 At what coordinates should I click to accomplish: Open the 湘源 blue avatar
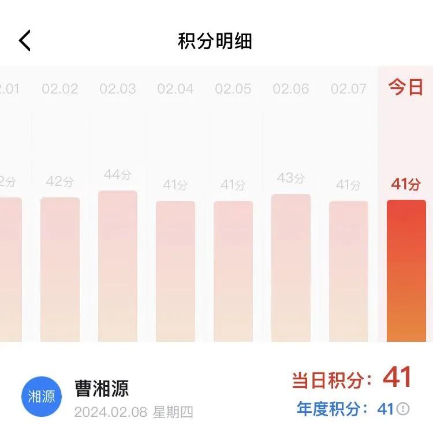coord(42,397)
